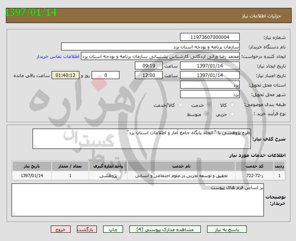Click the جزئیات اطلاعات نیاز header title
The image size is (296, 241).
[261, 16]
